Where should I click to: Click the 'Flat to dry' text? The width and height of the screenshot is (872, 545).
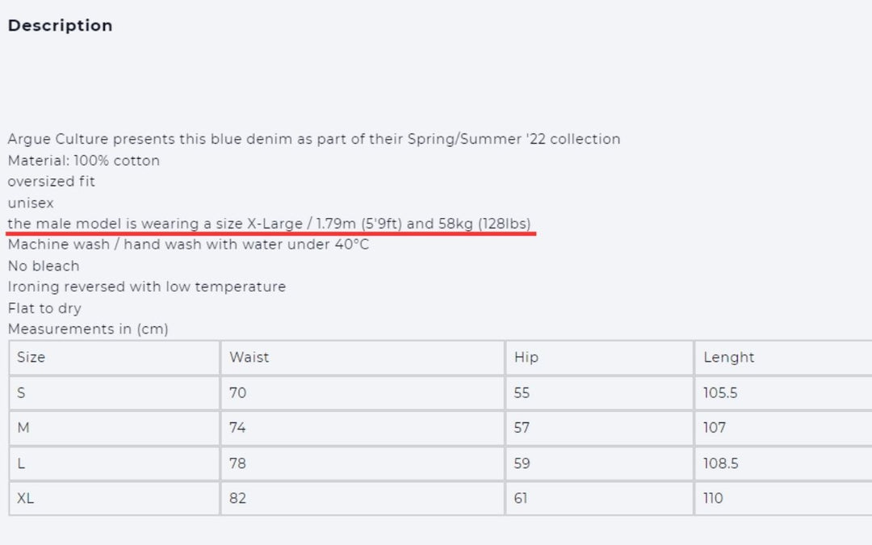pyautogui.click(x=44, y=308)
